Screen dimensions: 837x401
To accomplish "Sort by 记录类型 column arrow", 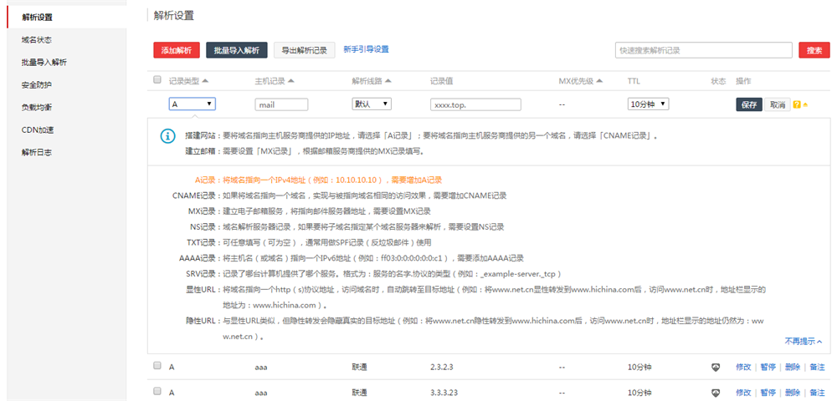I will pos(205,81).
